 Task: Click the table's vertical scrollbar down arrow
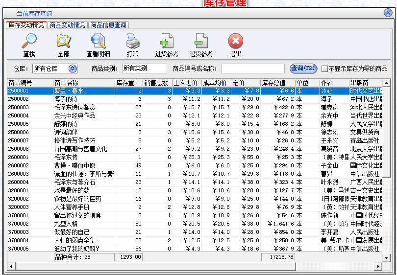point(386,258)
